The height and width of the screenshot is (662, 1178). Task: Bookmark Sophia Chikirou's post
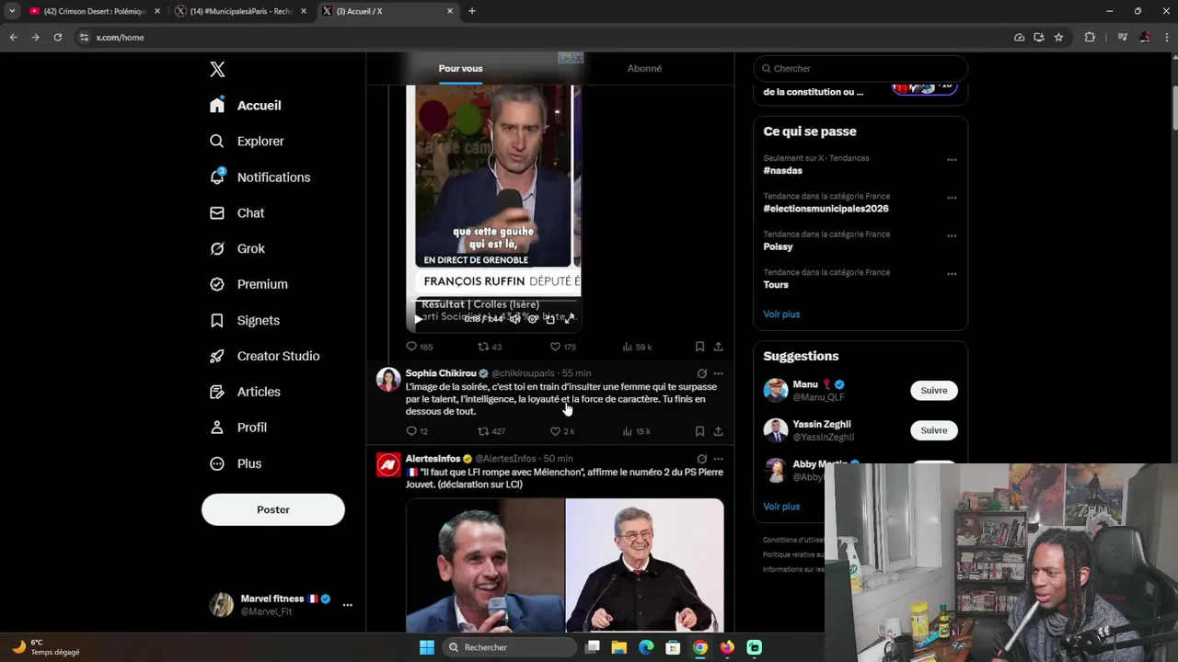point(699,431)
